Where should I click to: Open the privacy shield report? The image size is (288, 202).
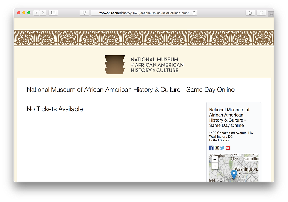point(84,13)
